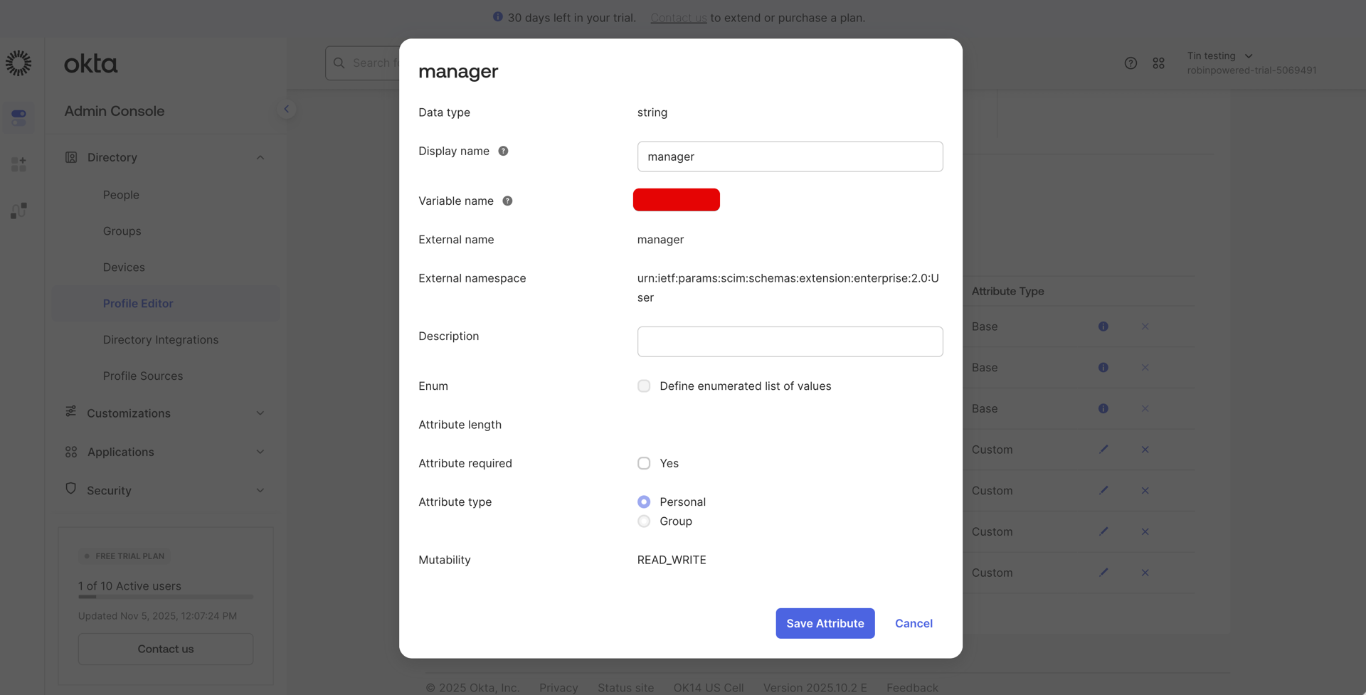Edit the third Custom attribute via pencil icon
Viewport: 1366px width, 695px height.
tap(1103, 531)
